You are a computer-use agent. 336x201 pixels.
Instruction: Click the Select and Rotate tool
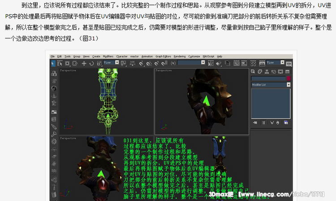click(x=91, y=63)
